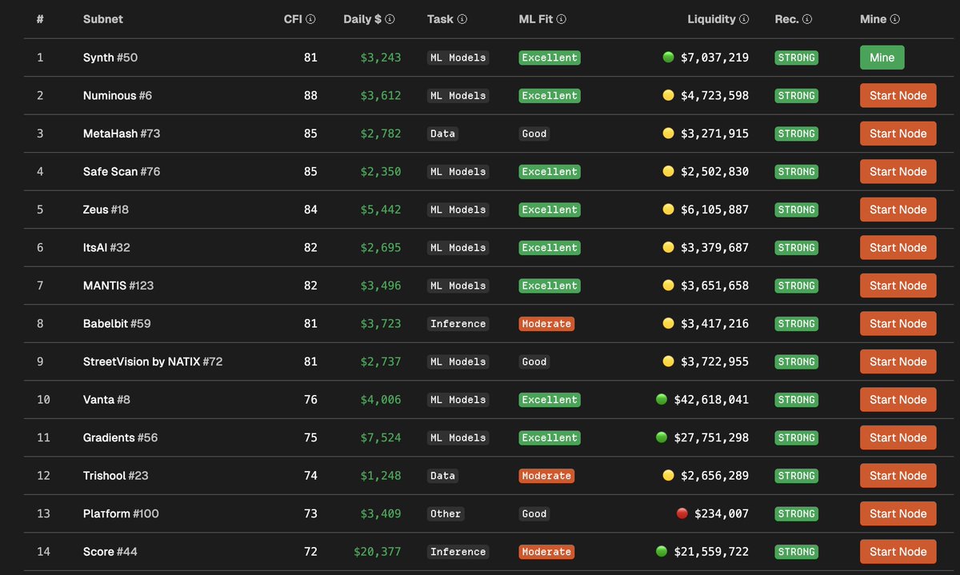Viewport: 960px width, 575px height.
Task: Click the Other task tag for Platform
Action: (446, 513)
